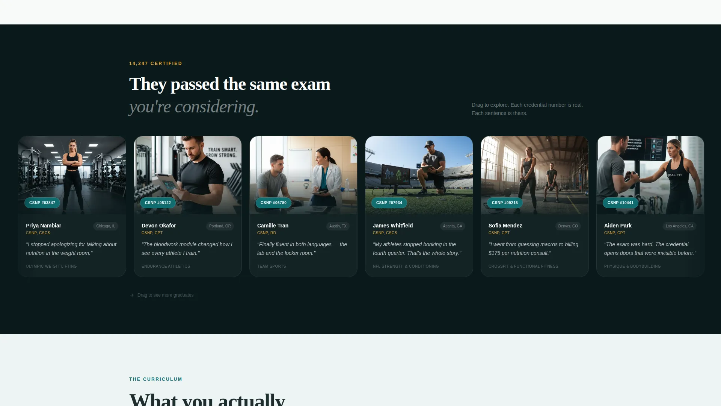Click the TEAM SPORTS label
Screen dimensions: 721x406
click(x=272, y=266)
